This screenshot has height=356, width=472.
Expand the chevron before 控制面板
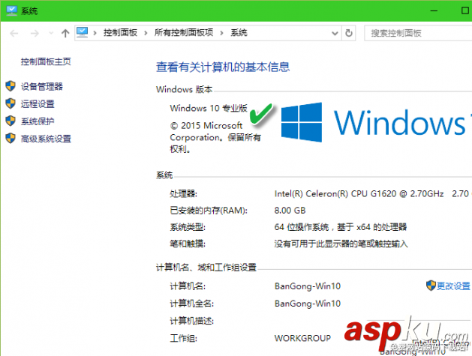[x=95, y=33]
